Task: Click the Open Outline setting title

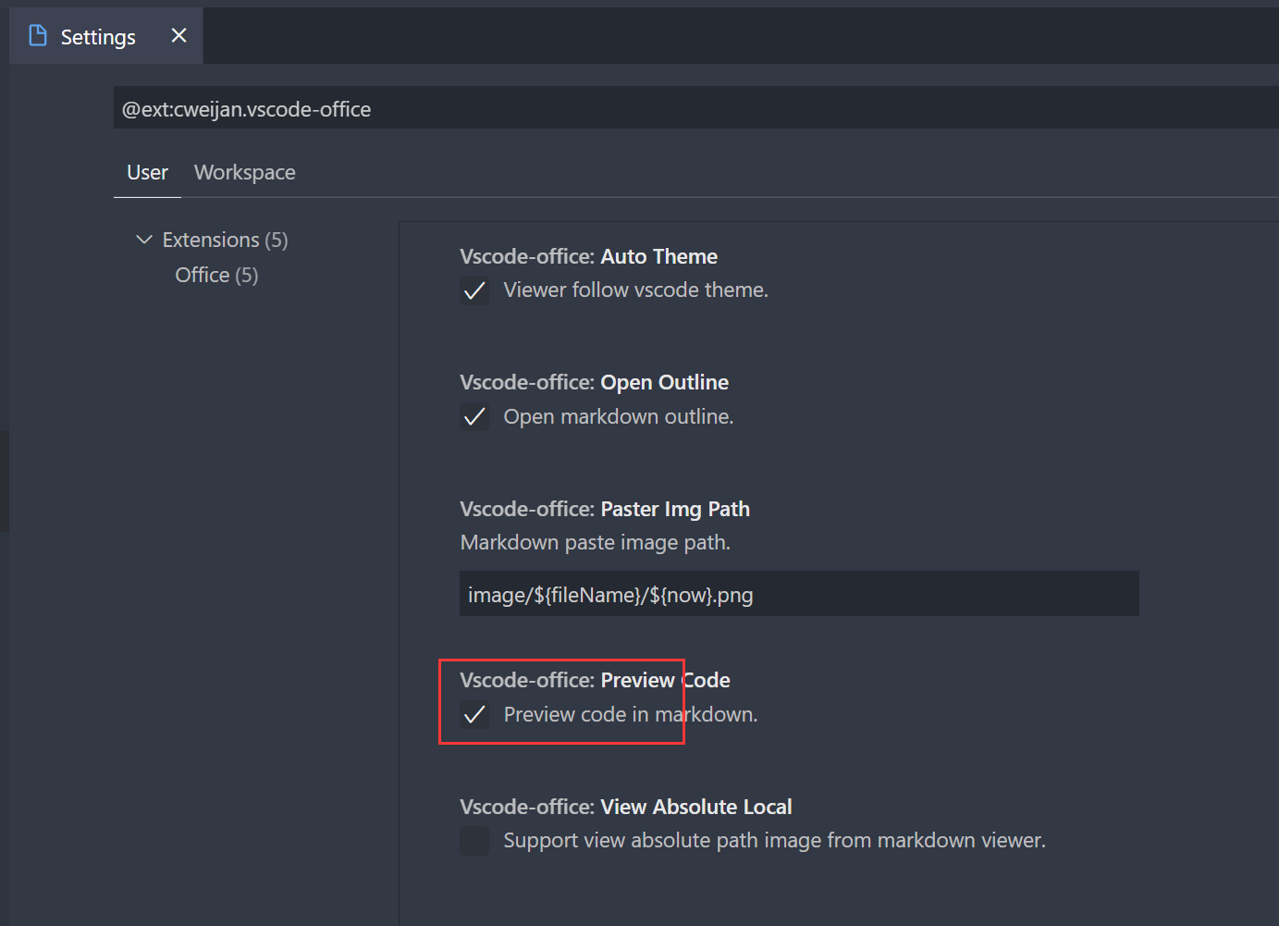Action: coord(595,382)
